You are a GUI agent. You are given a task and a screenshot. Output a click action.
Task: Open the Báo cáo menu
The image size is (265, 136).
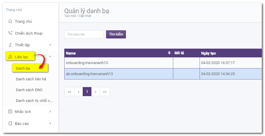tap(22, 124)
